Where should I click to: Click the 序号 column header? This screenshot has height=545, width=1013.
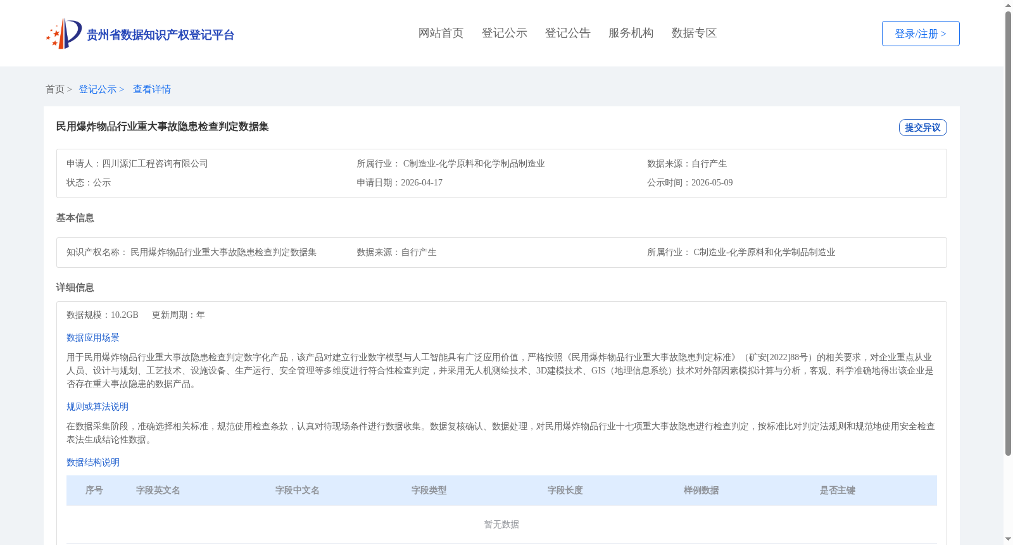(x=94, y=490)
